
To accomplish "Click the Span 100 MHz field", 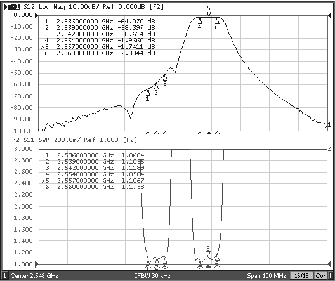I will (266, 276).
